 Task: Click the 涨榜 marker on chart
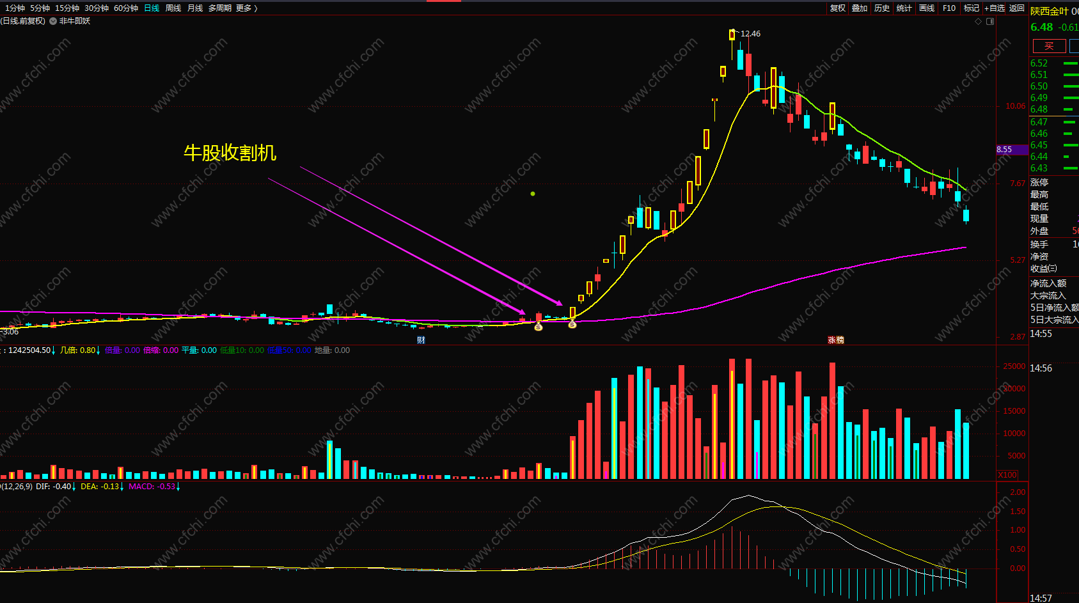(x=836, y=340)
